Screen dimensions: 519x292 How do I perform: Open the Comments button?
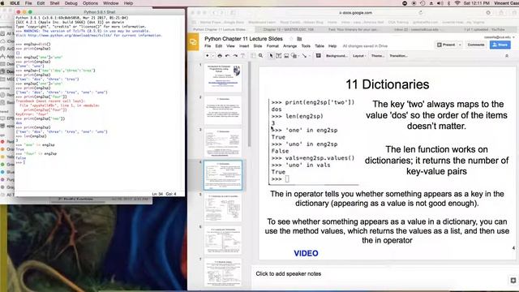[476, 45]
